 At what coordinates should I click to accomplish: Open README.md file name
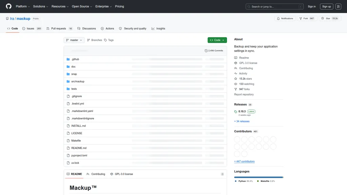(79, 148)
